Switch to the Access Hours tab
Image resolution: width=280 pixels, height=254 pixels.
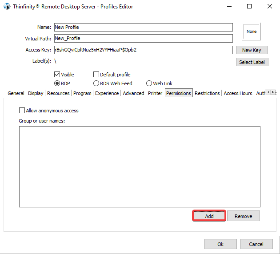[238, 93]
